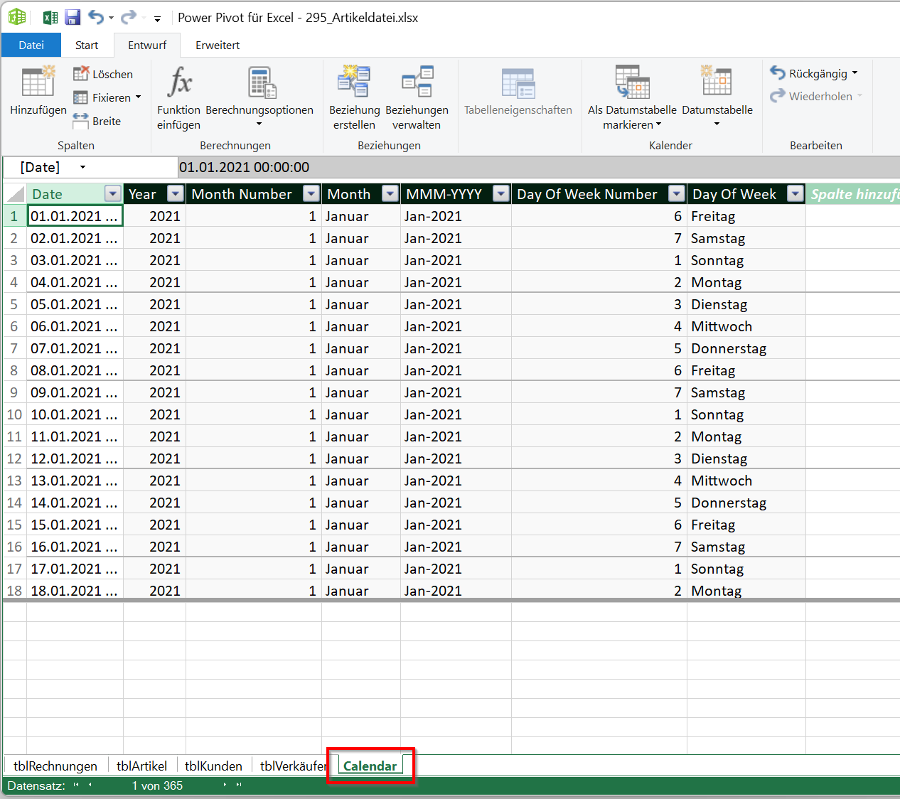The image size is (900, 799).
Task: Undo with the title bar arrow
Action: click(96, 18)
